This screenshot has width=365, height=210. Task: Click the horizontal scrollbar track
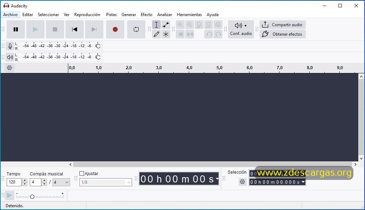(213, 165)
